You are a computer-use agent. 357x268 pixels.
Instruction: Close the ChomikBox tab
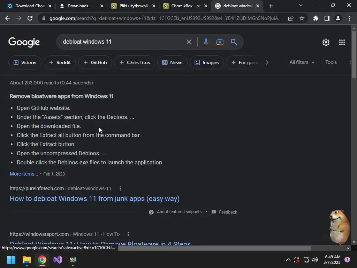pos(206,6)
